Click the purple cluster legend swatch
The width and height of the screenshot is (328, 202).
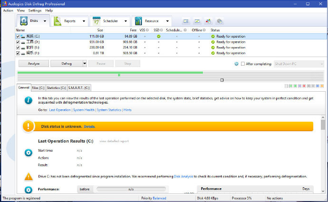299,86
